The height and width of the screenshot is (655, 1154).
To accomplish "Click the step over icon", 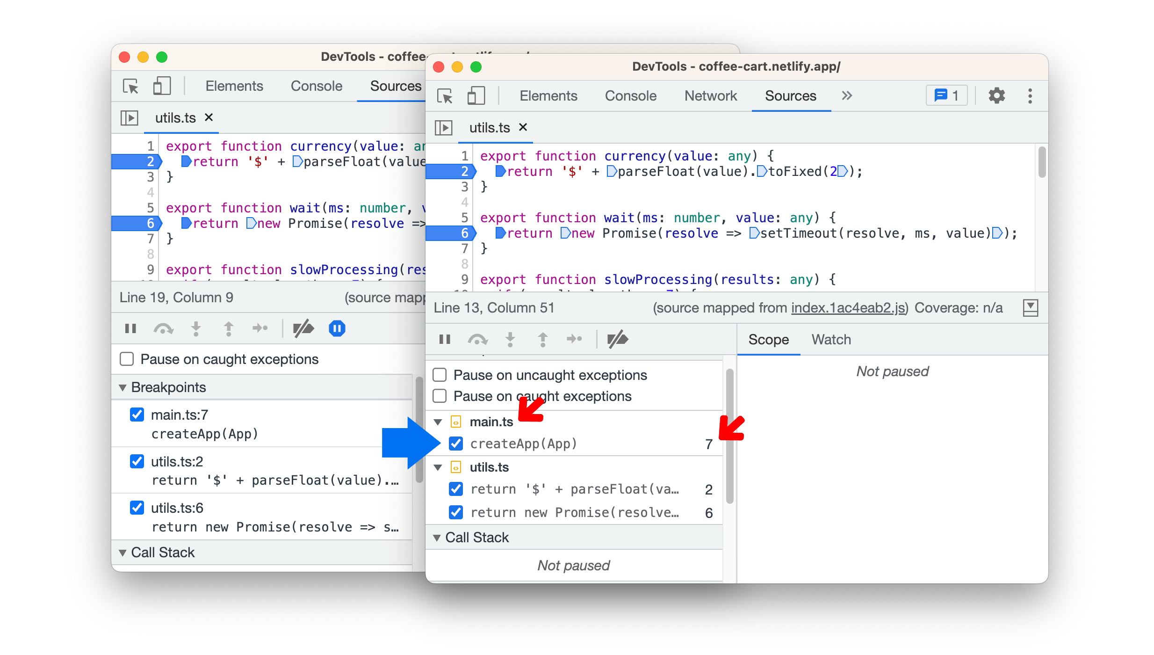I will (x=478, y=340).
